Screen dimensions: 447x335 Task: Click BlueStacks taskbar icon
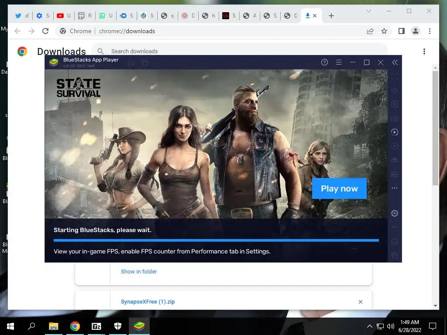coord(139,326)
